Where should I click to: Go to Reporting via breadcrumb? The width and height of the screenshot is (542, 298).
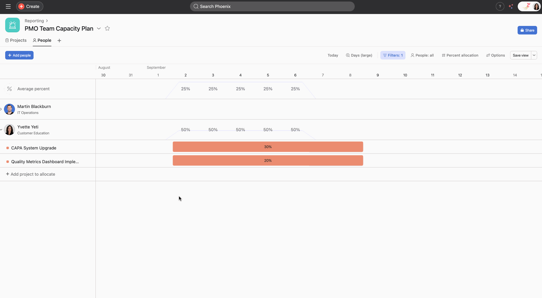(x=34, y=21)
